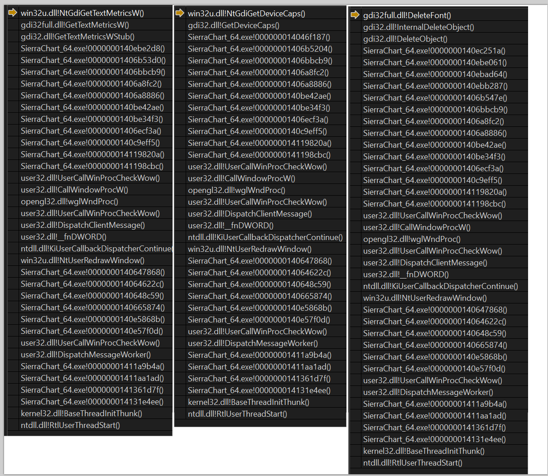Select frame 0000000140e5868b() in the GetDeviceCaps stack

click(x=260, y=308)
